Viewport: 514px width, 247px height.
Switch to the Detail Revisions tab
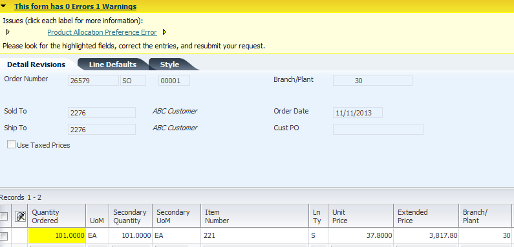click(36, 64)
